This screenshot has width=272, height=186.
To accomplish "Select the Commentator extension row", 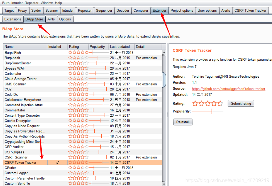I will tap(83, 110).
